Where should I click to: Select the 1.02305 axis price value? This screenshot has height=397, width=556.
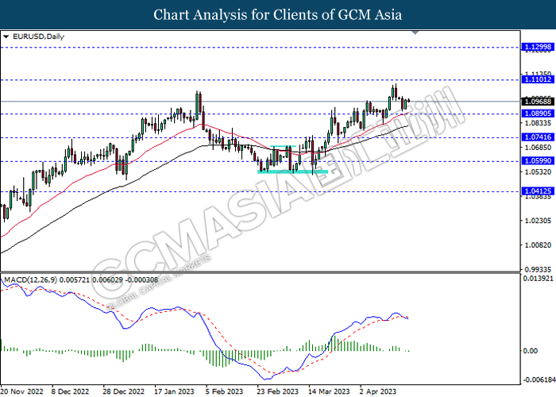[x=538, y=221]
